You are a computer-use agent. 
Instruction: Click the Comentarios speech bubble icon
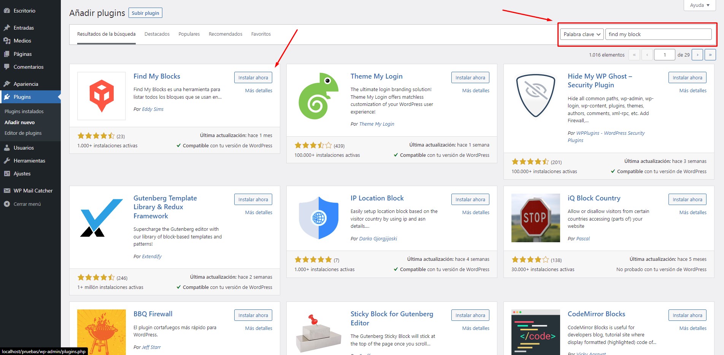click(x=7, y=67)
